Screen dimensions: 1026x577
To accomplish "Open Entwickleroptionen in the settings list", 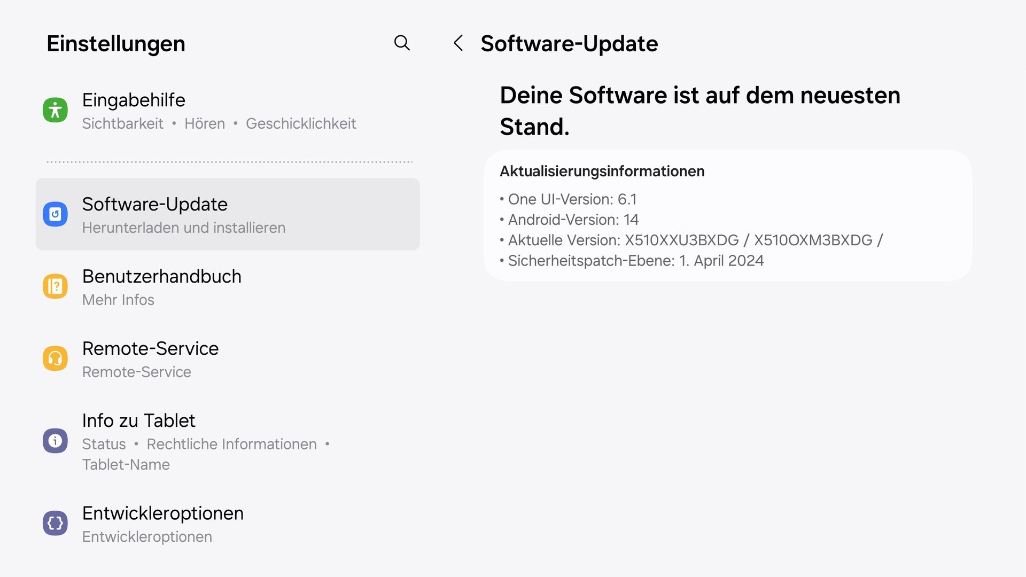I will tap(162, 513).
